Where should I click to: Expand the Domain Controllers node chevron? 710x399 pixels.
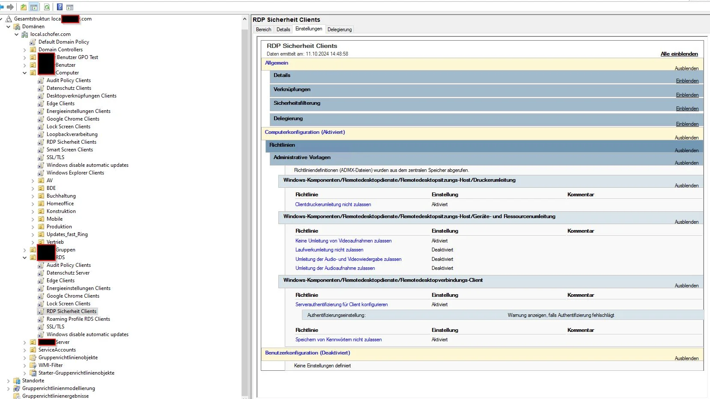click(x=25, y=50)
